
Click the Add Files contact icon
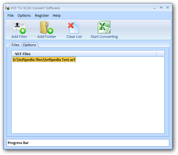[x=20, y=27]
